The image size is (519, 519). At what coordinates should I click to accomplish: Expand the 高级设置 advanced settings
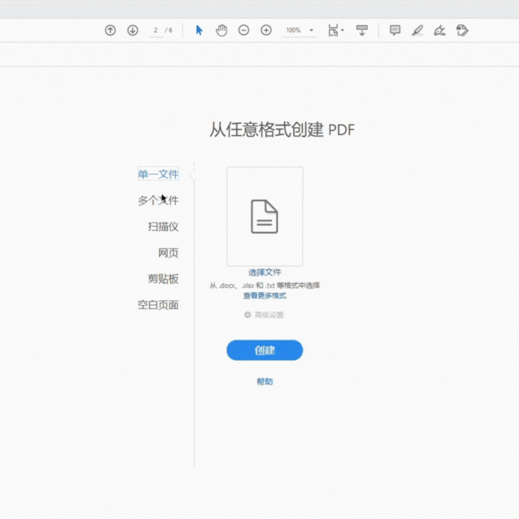pos(264,314)
